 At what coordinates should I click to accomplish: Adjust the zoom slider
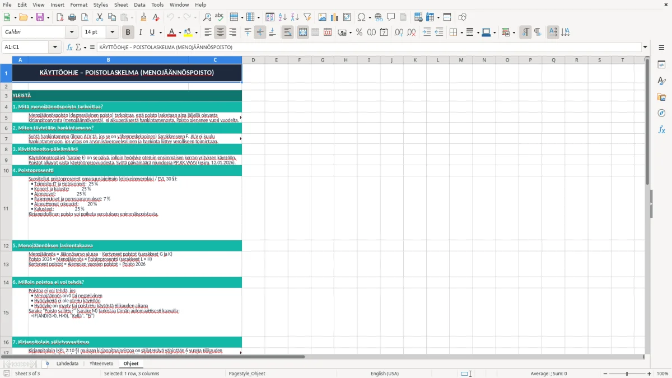coord(627,374)
